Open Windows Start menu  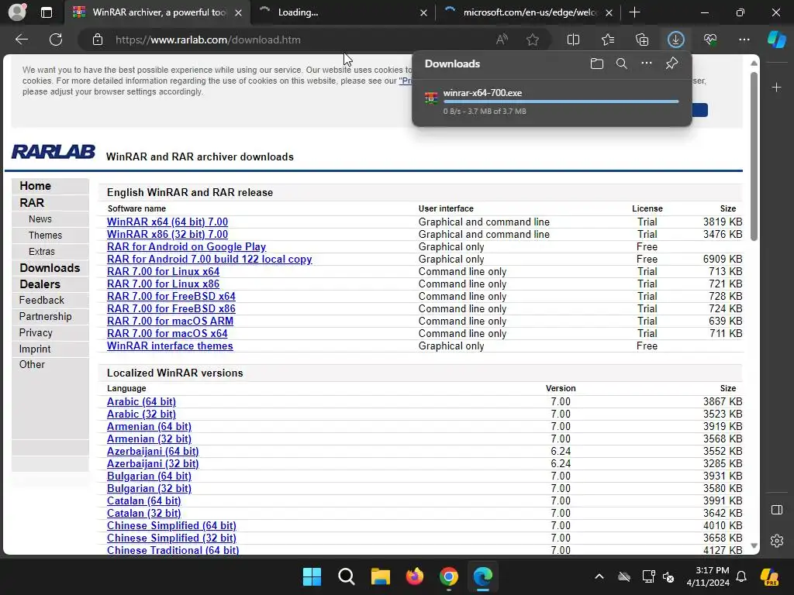point(312,576)
